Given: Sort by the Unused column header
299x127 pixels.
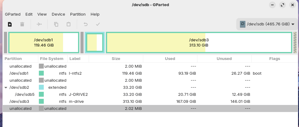Looking at the screenshot, I should [x=224, y=59].
